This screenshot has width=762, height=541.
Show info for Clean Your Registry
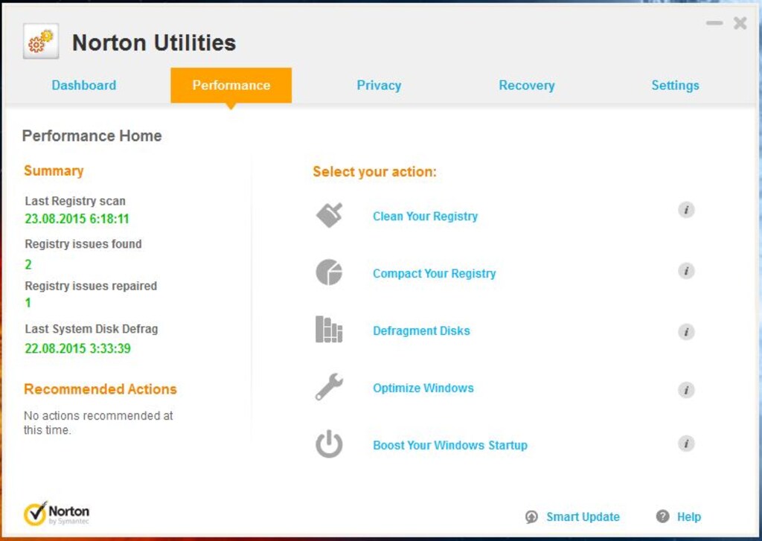click(686, 210)
